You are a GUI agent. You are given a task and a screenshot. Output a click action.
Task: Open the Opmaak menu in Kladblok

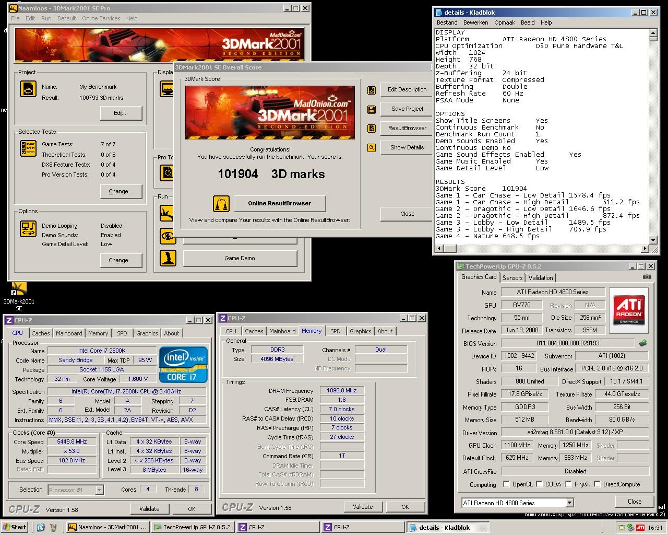504,22
